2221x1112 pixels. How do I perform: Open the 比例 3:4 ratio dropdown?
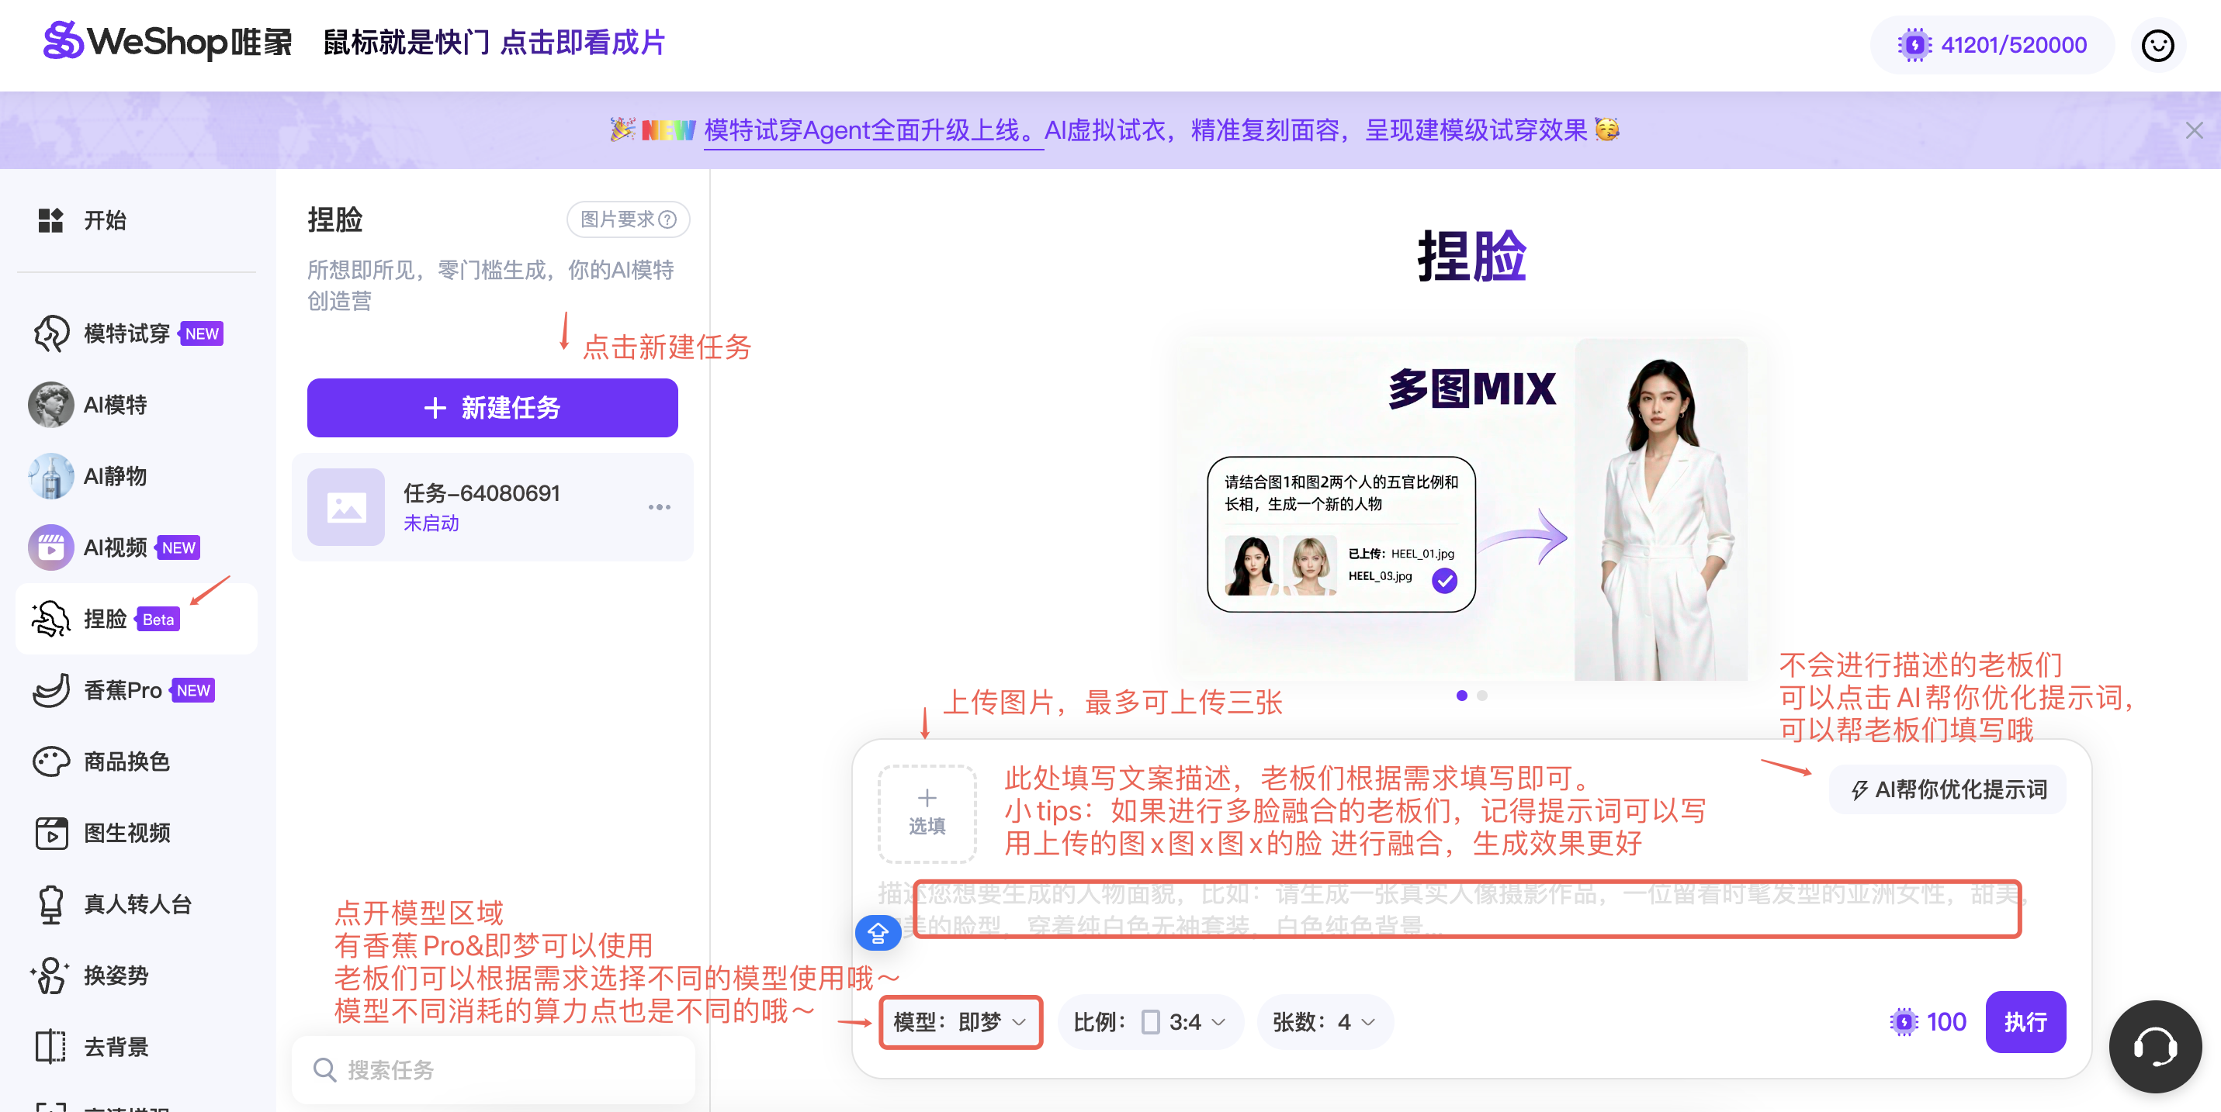tap(1149, 1022)
